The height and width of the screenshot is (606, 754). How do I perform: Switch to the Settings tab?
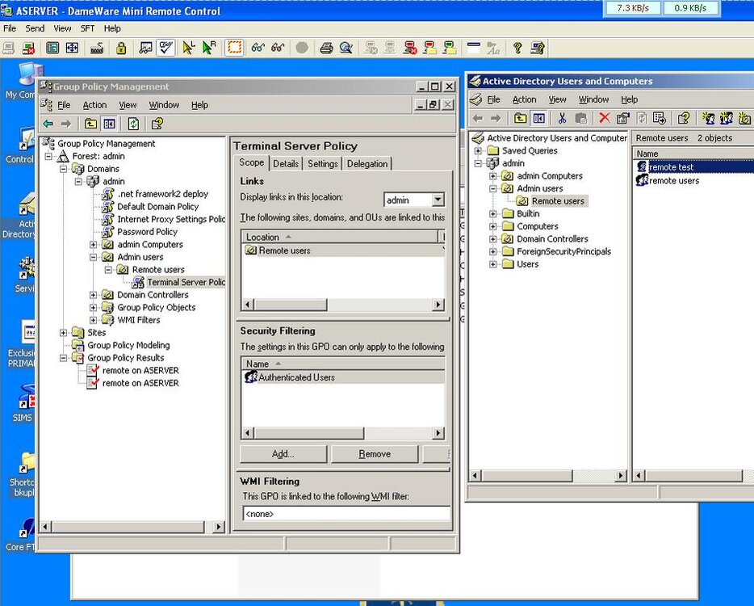click(x=323, y=164)
